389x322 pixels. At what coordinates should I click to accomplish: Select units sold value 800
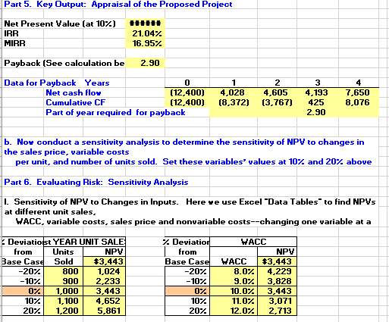pyautogui.click(x=63, y=271)
